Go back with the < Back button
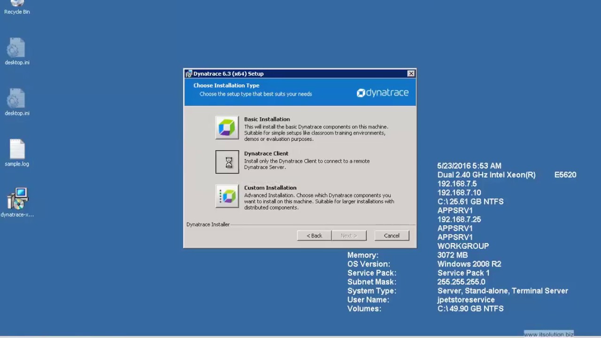Viewport: 601px width, 338px height. (x=314, y=236)
